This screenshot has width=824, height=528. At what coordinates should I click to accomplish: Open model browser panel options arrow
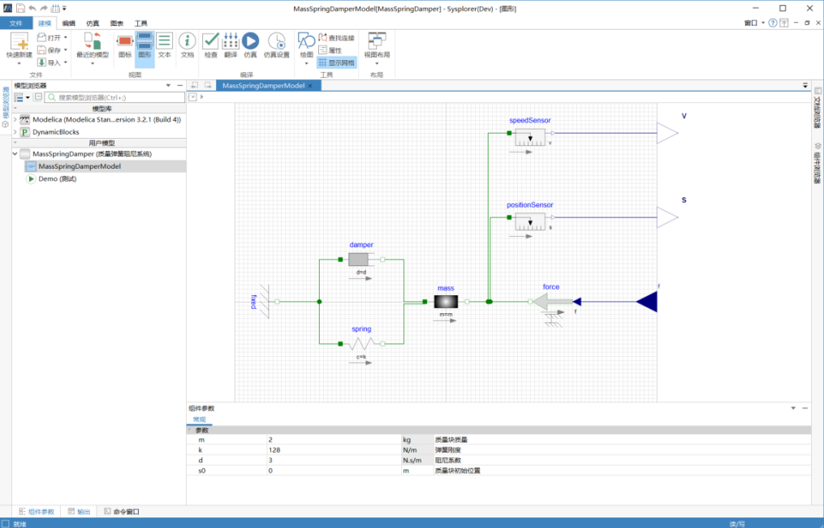pos(168,85)
